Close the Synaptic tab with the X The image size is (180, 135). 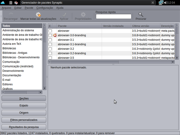coord(153,3)
